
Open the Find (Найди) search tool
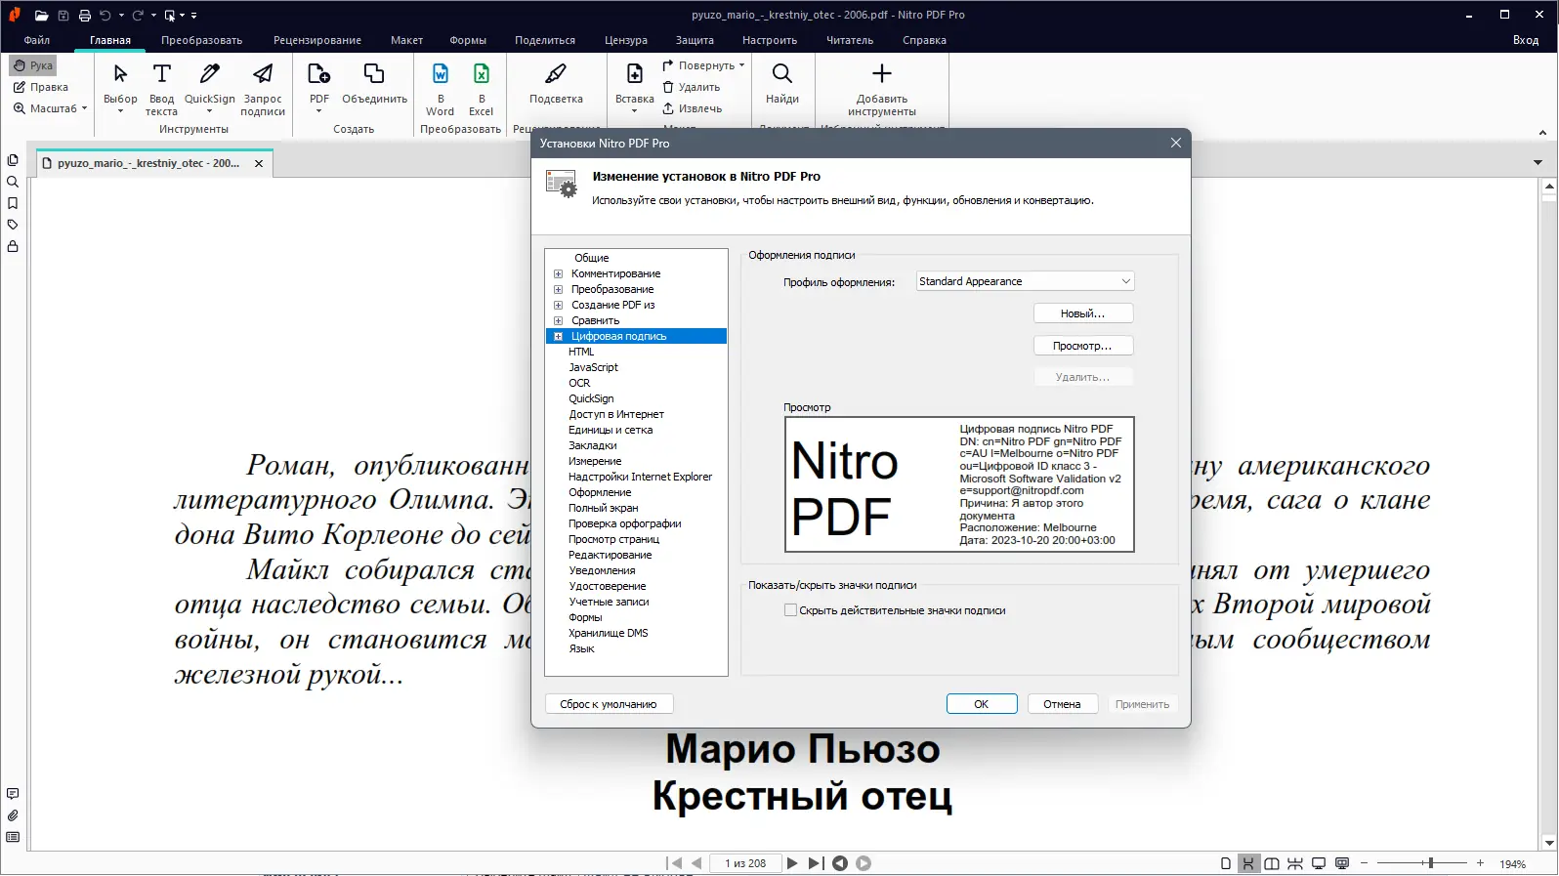pos(781,75)
